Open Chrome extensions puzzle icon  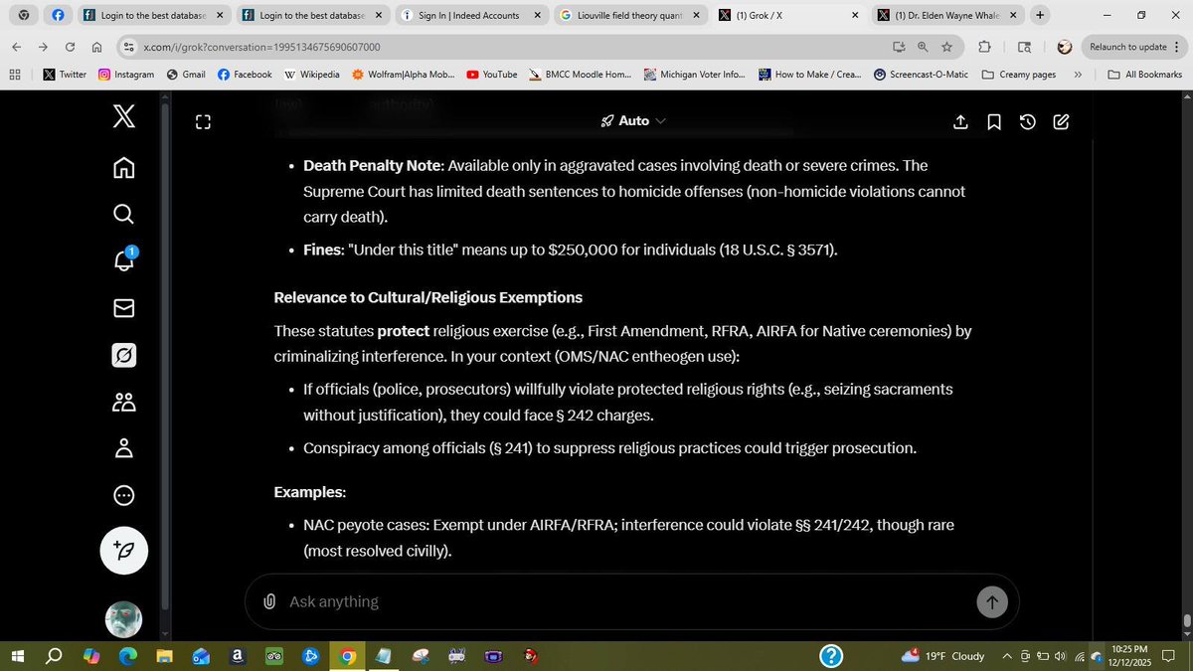984,47
